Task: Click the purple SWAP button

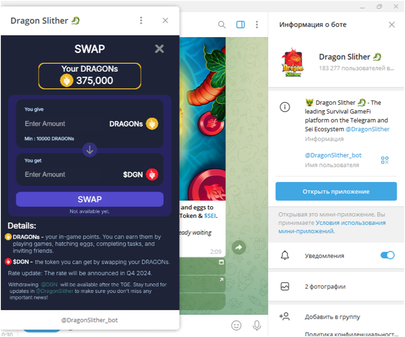Action: pos(89,199)
